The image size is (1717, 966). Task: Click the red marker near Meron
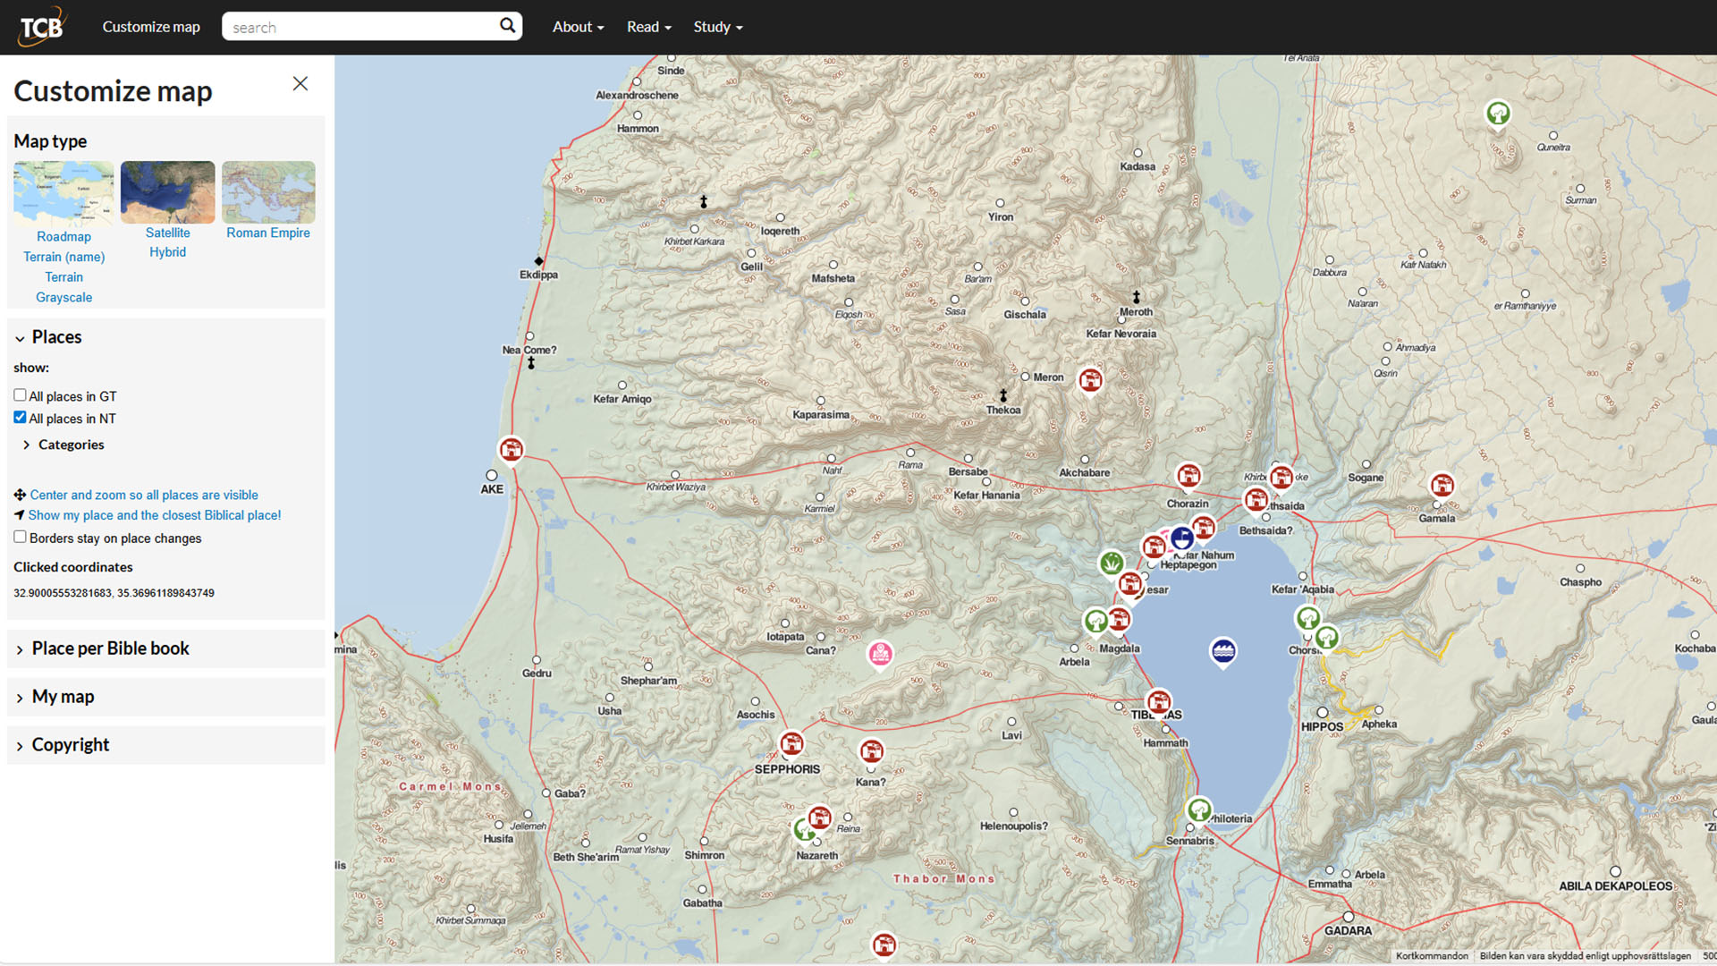pyautogui.click(x=1089, y=380)
